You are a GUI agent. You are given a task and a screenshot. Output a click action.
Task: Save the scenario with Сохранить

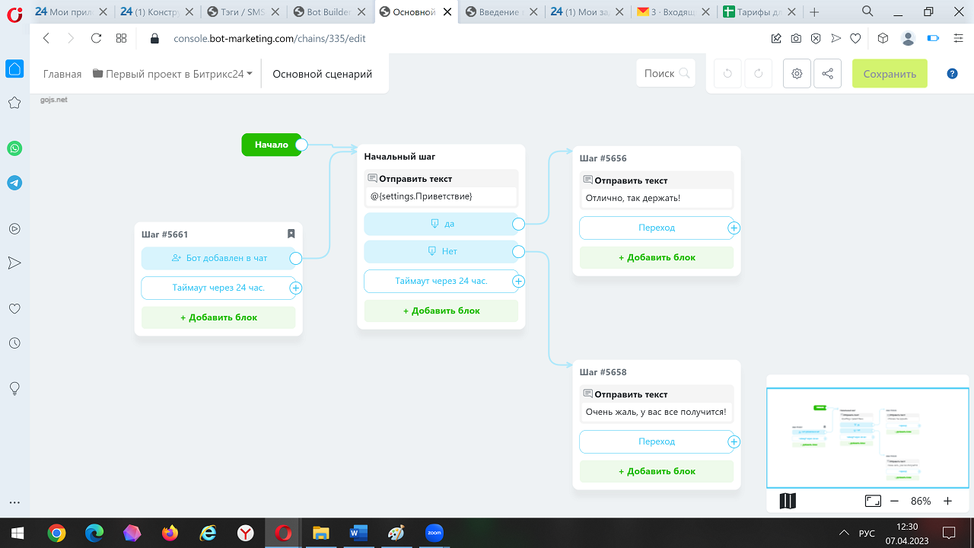click(890, 74)
